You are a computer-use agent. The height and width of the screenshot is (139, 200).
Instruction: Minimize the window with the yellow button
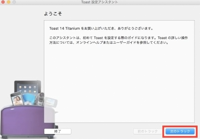(x=9, y=2)
